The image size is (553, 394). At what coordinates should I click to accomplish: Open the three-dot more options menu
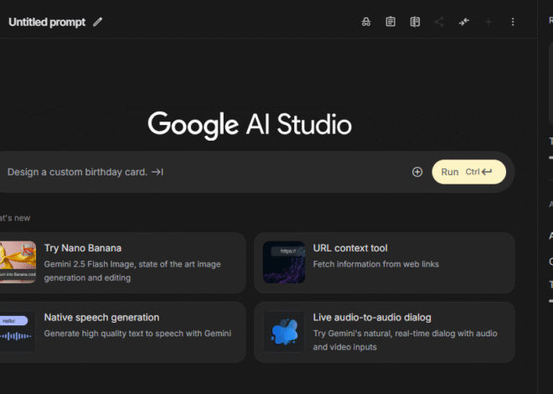tap(513, 22)
